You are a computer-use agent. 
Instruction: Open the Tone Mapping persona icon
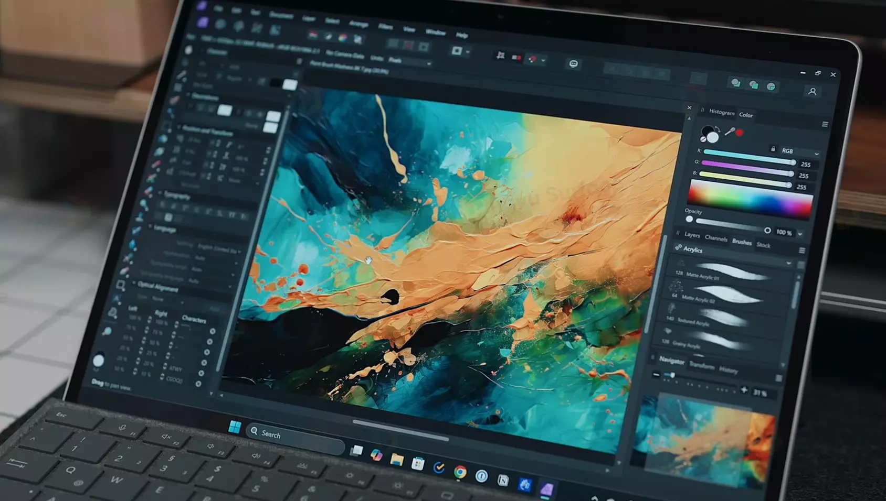click(257, 28)
